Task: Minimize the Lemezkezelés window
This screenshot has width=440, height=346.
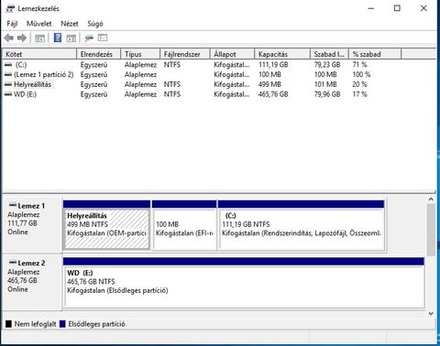Action: pyautogui.click(x=371, y=8)
